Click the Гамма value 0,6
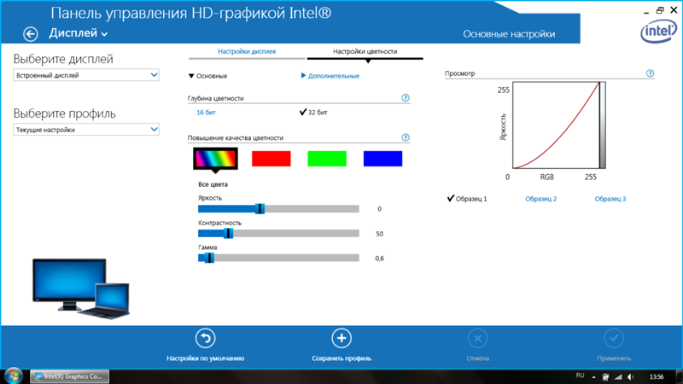The width and height of the screenshot is (683, 384). (379, 259)
